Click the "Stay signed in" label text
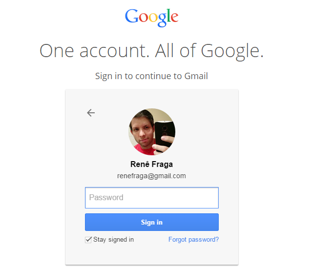The width and height of the screenshot is (313, 270). pyautogui.click(x=113, y=240)
